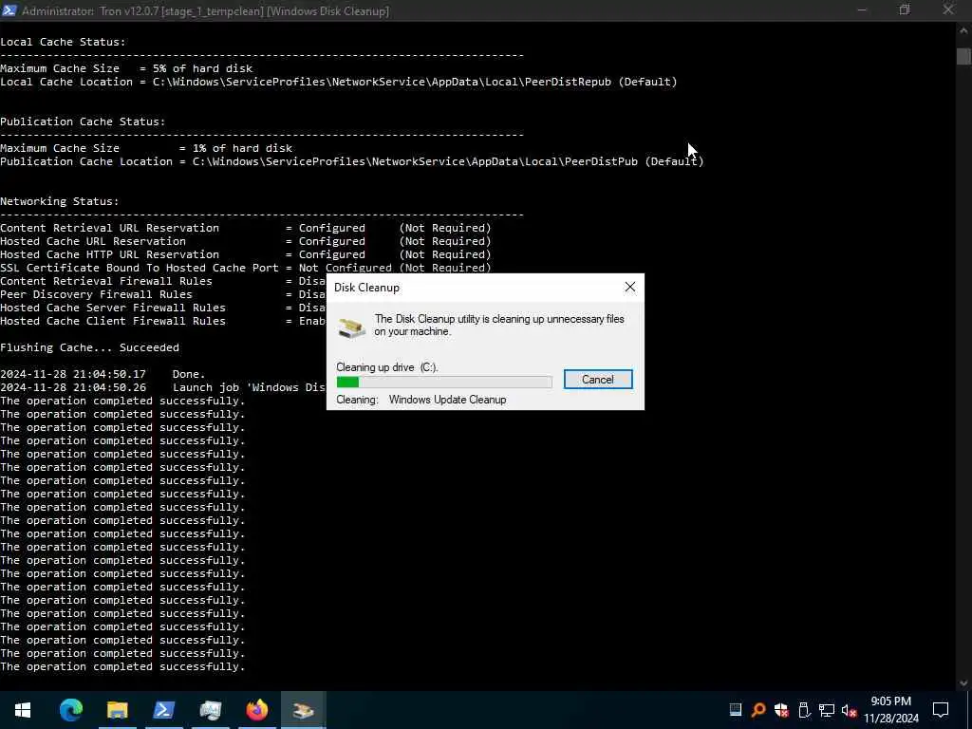Click the 'Maximum Cache Size = 5% of hard disk' line

(x=126, y=68)
